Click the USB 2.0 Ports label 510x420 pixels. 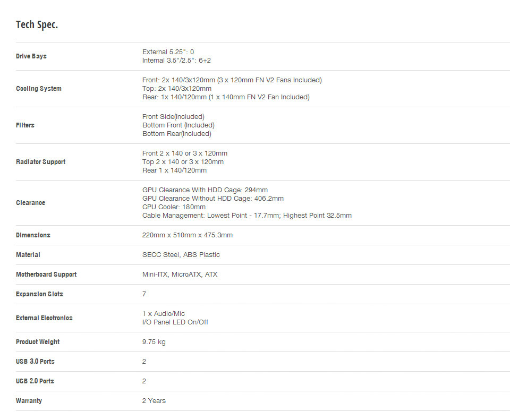click(x=35, y=381)
